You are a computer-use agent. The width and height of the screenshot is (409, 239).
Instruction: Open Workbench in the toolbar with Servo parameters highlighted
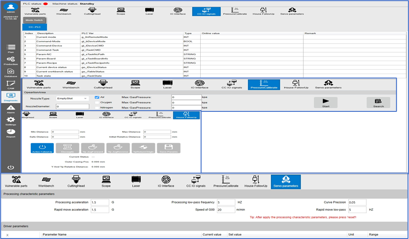[x=46, y=182]
